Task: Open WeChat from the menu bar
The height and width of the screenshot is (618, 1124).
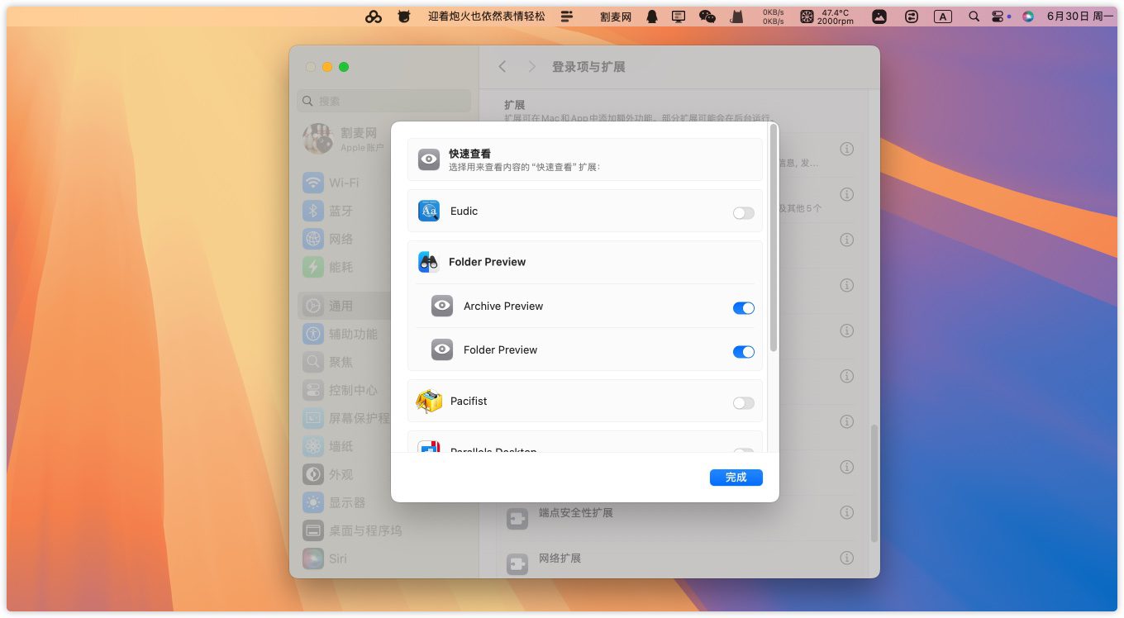Action: point(707,17)
